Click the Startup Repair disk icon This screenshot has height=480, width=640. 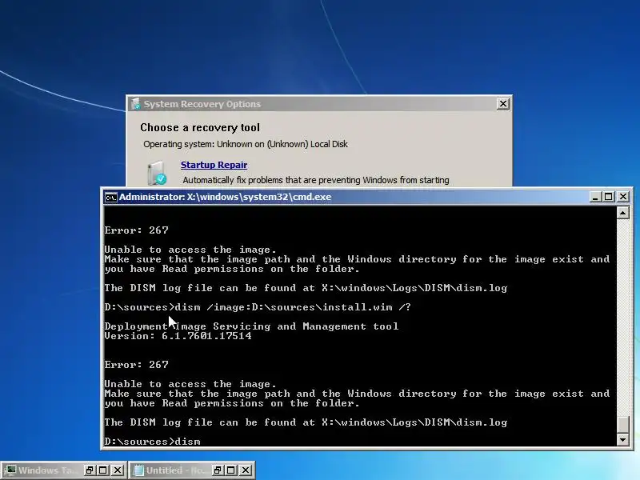pyautogui.click(x=157, y=173)
